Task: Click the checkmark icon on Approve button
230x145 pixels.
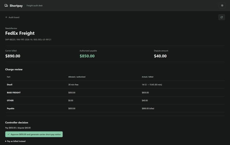Action: pyautogui.click(x=9, y=134)
